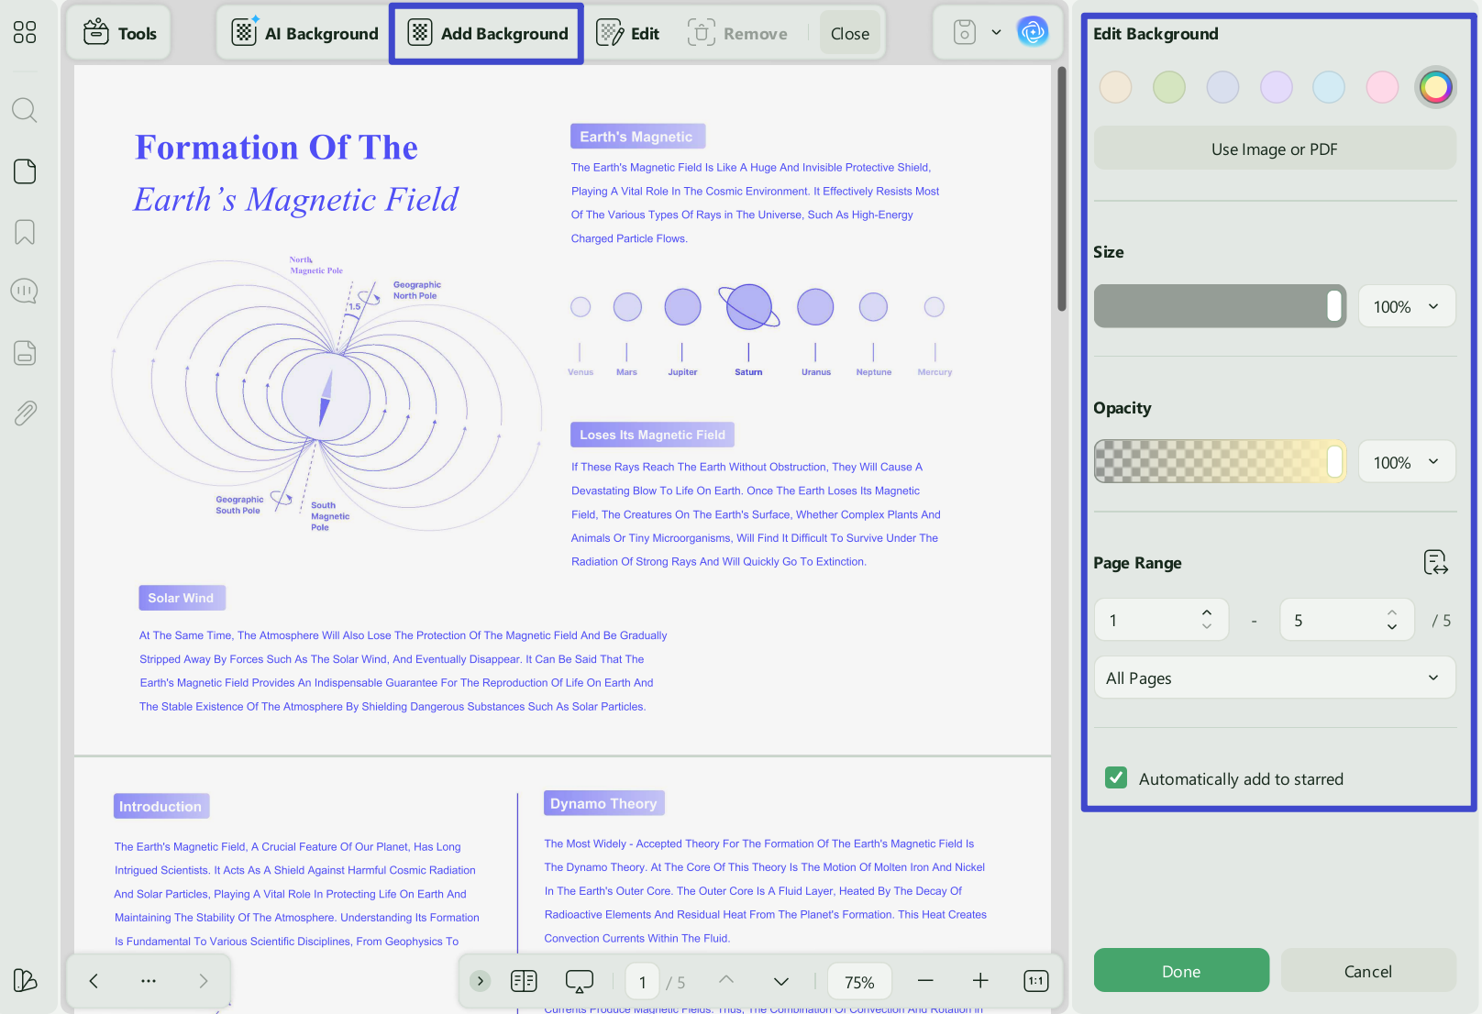Choose the Edit background option
Screen dimensions: 1482x1014
pos(628,34)
